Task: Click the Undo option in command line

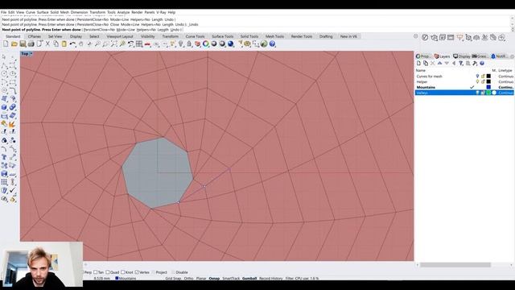Action: click(x=175, y=30)
